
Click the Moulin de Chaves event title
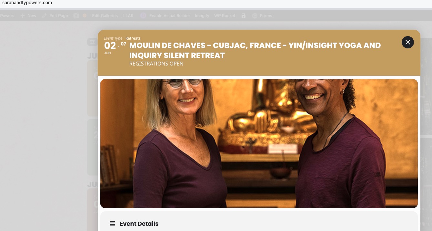pyautogui.click(x=255, y=50)
